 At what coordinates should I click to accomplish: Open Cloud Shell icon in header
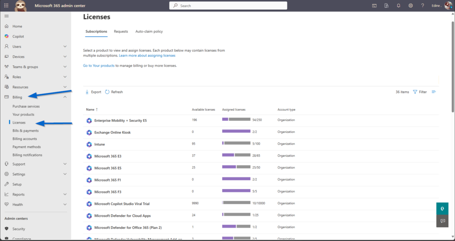coord(374,5)
